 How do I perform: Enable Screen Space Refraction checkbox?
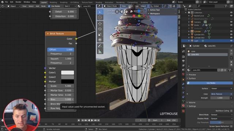pyautogui.click(x=231, y=126)
